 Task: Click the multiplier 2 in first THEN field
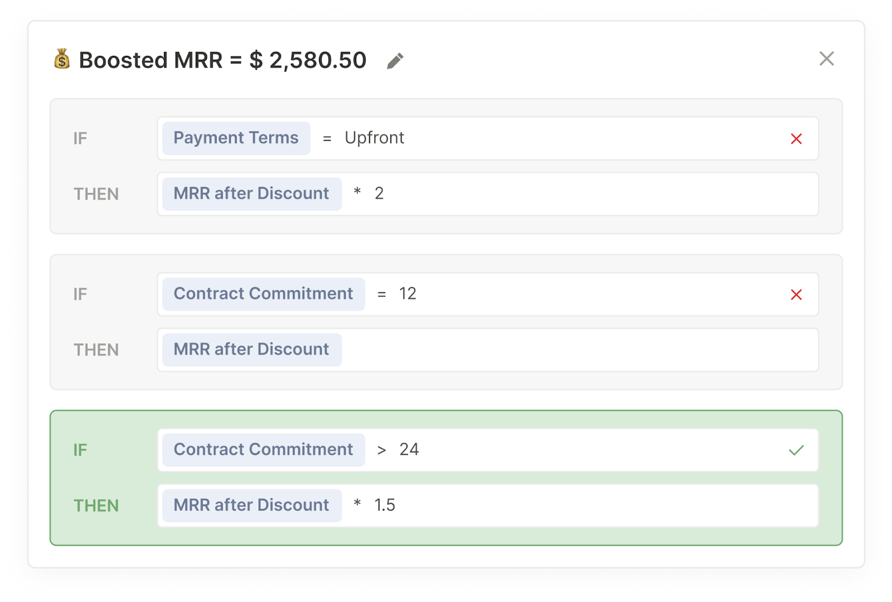[x=379, y=193]
